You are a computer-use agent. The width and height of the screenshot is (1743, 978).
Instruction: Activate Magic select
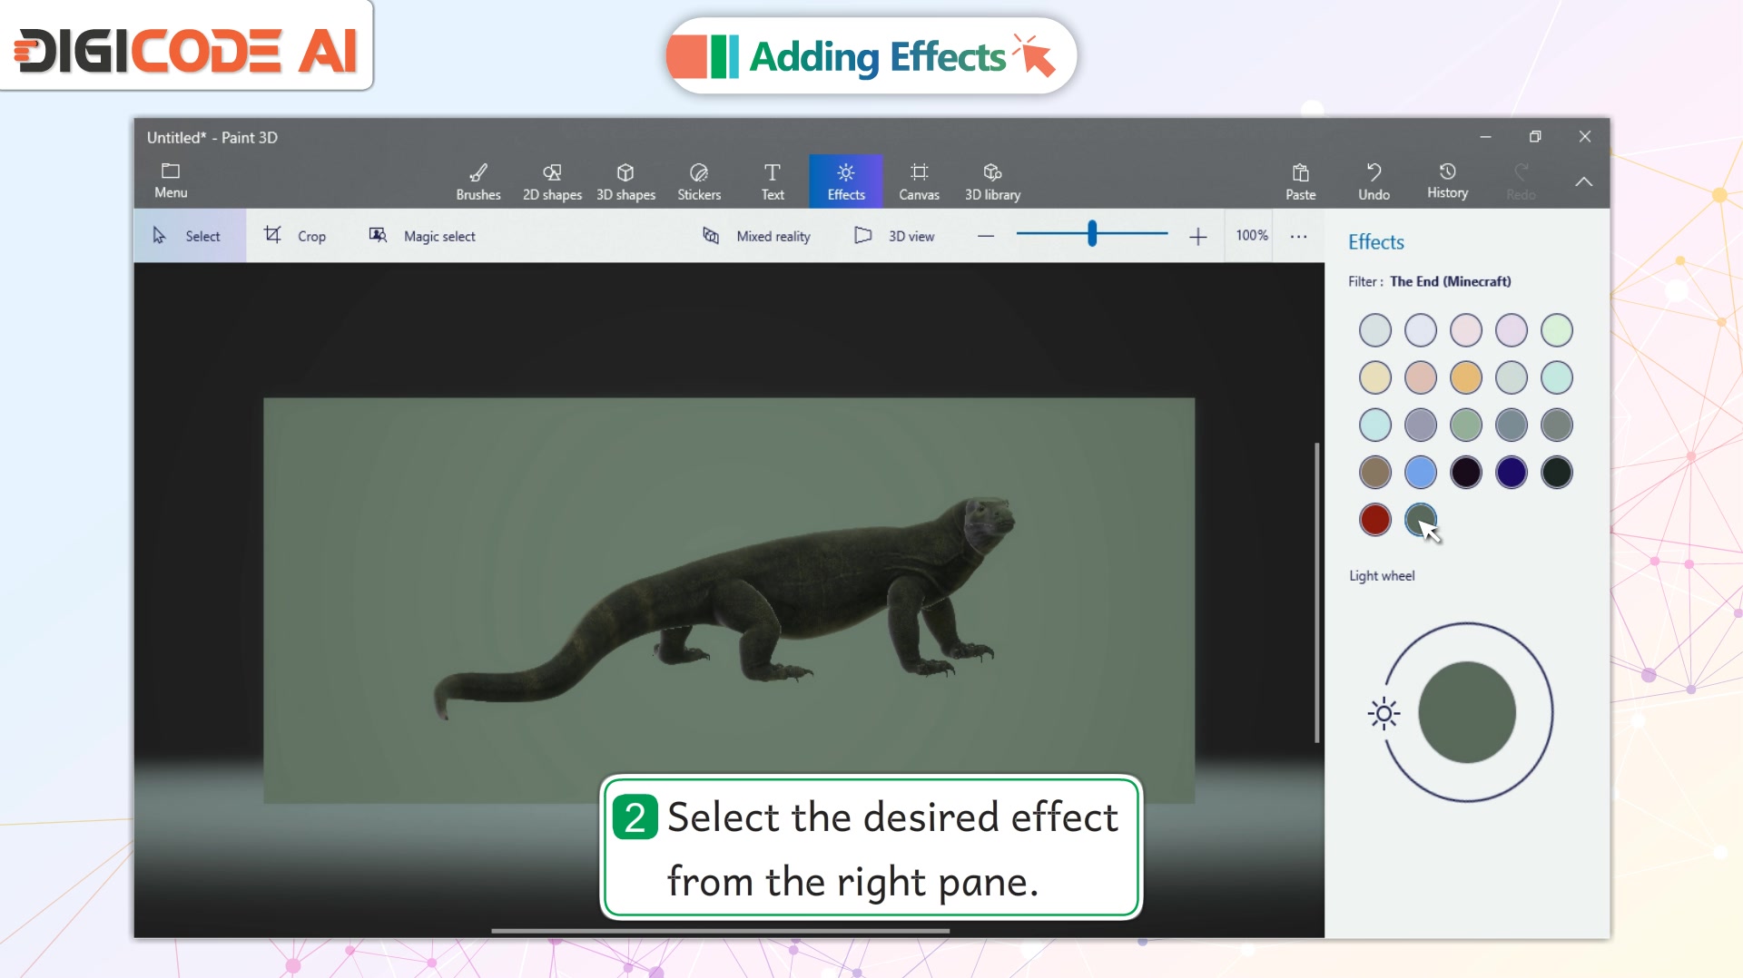(x=422, y=236)
